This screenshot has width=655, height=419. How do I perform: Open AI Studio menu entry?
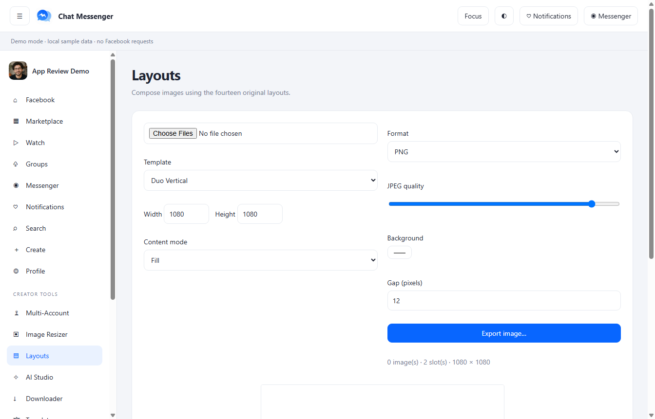click(55, 377)
